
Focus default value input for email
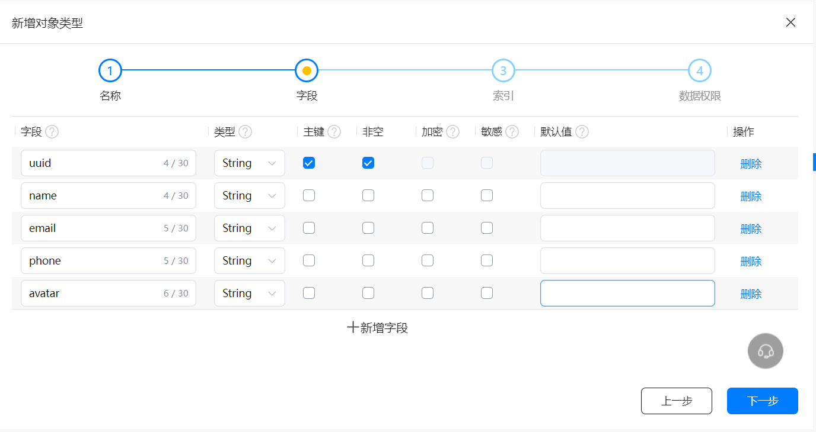click(x=627, y=228)
